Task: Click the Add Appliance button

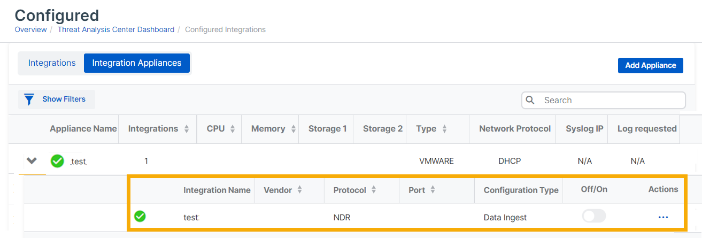Action: [651, 65]
